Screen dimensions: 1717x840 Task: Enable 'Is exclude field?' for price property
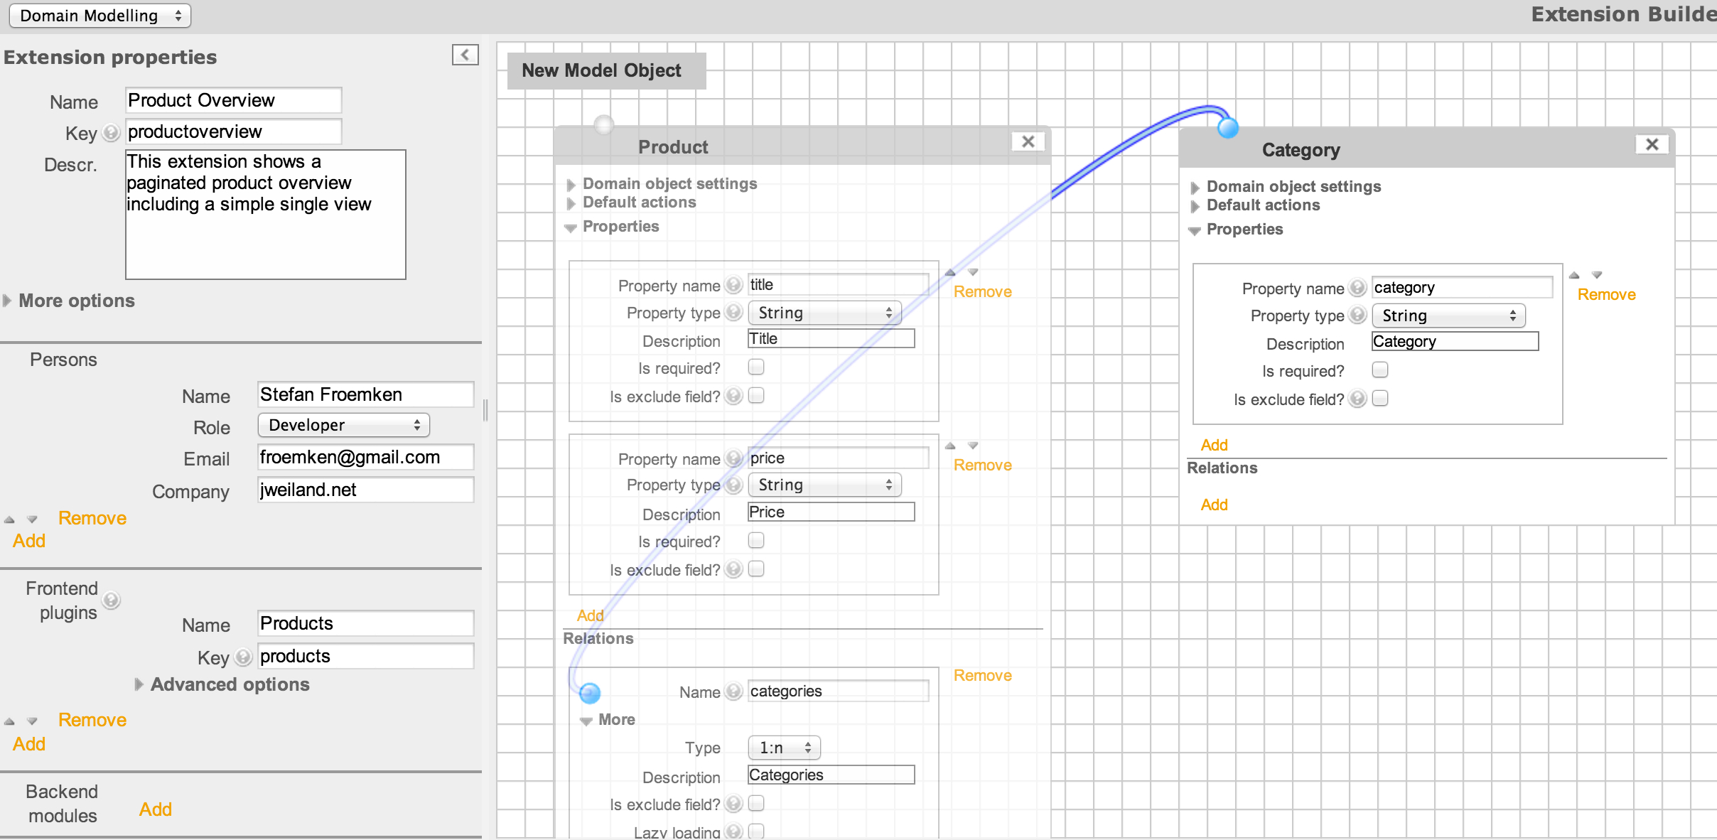[756, 569]
